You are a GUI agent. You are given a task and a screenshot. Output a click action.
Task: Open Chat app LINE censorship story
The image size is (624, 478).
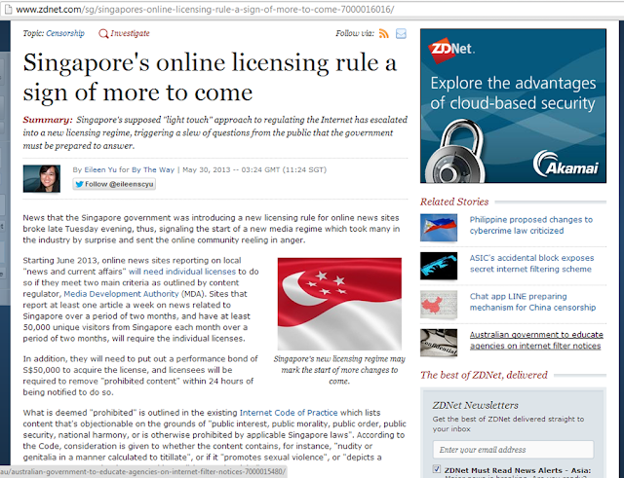coord(532,302)
